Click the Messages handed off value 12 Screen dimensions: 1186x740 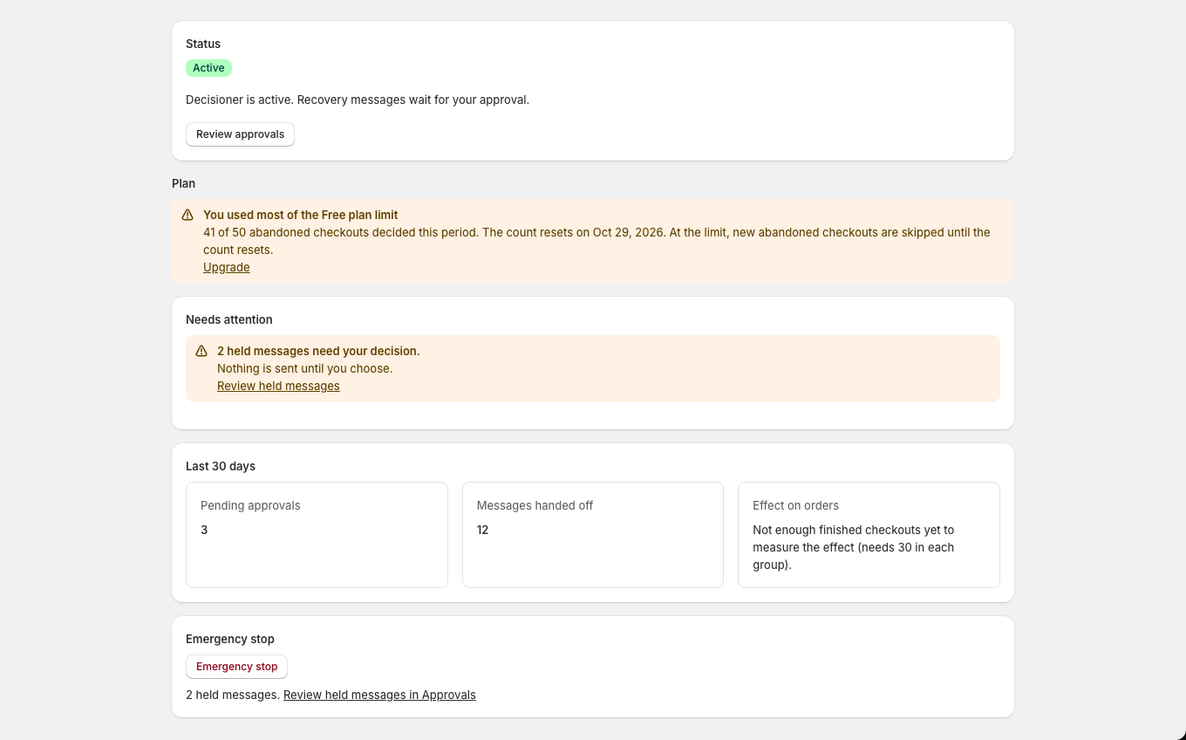pyautogui.click(x=482, y=530)
